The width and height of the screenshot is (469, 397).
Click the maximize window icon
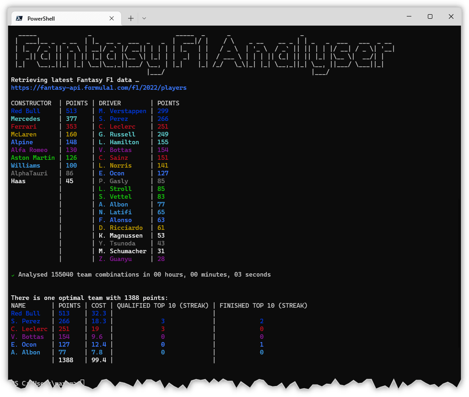pos(430,16)
